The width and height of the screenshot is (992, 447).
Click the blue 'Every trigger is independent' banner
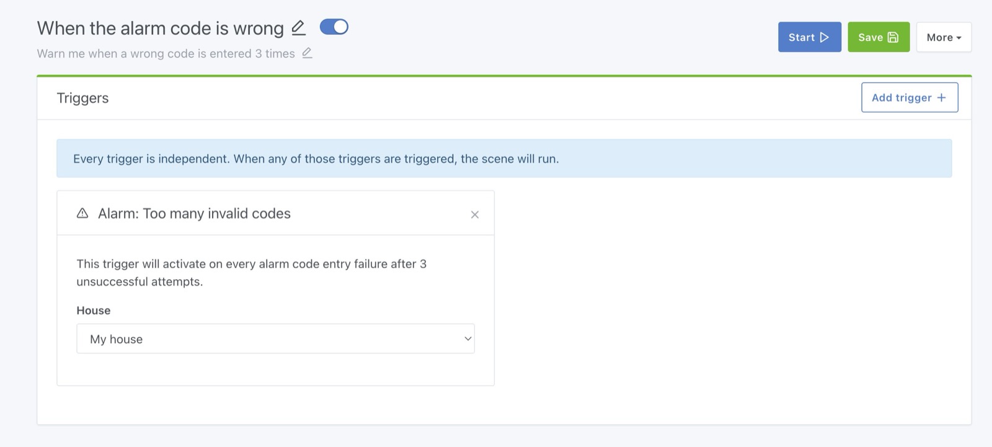503,158
